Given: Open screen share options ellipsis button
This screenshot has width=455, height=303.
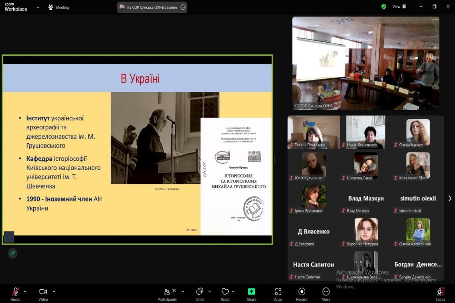Looking at the screenshot, I should [x=183, y=7].
